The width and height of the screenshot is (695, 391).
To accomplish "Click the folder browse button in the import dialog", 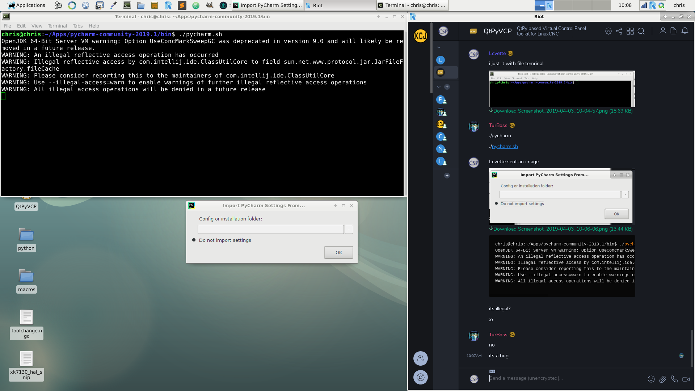I will 349,230.
